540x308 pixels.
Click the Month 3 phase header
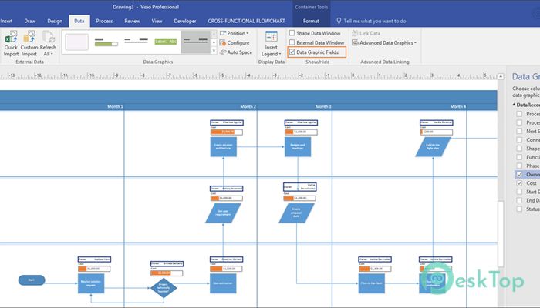(x=323, y=106)
